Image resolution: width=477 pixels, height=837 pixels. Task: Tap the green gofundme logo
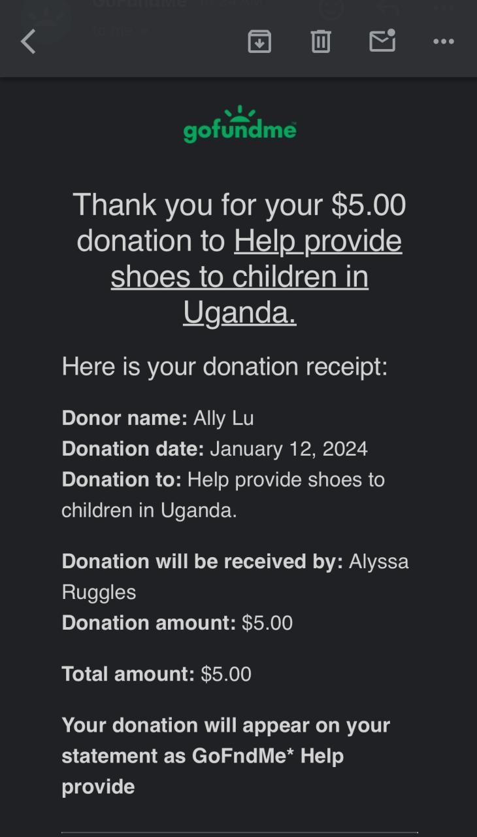pyautogui.click(x=240, y=125)
